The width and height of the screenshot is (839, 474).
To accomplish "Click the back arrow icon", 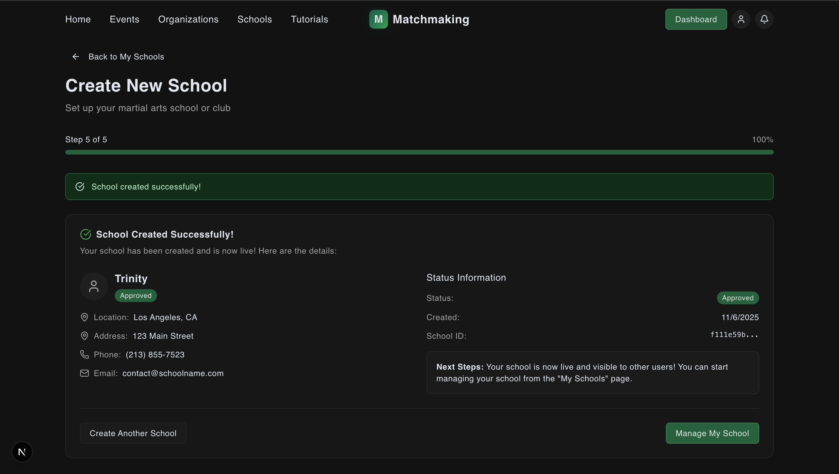I will [75, 57].
